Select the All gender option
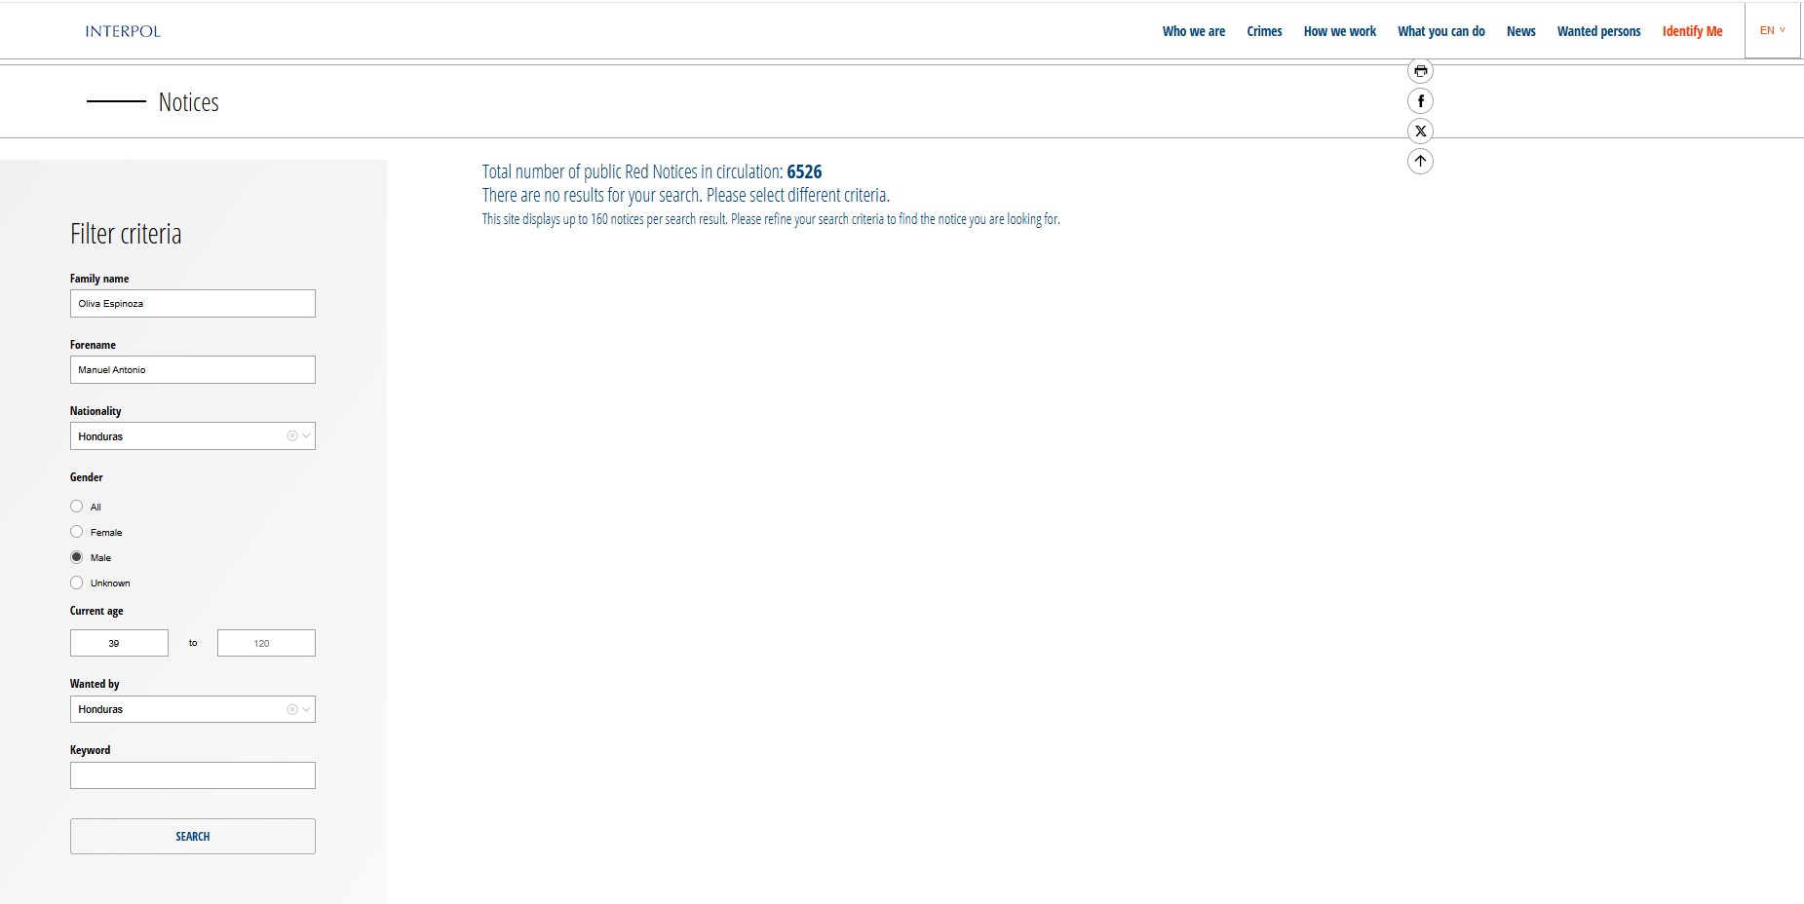This screenshot has height=904, width=1804. (77, 507)
